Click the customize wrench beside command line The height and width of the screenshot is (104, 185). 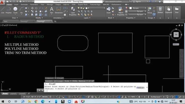42,90
